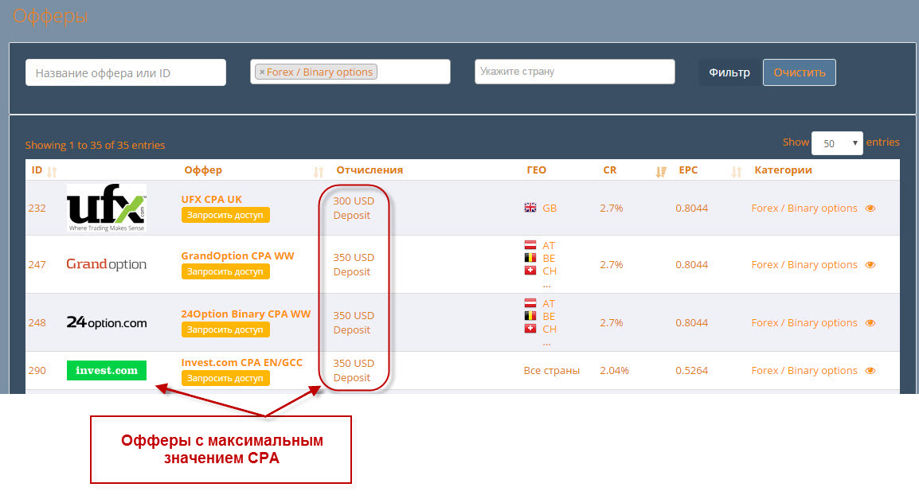Request access for 24Option Binary CPA WW
This screenshot has height=499, width=919.
point(225,329)
